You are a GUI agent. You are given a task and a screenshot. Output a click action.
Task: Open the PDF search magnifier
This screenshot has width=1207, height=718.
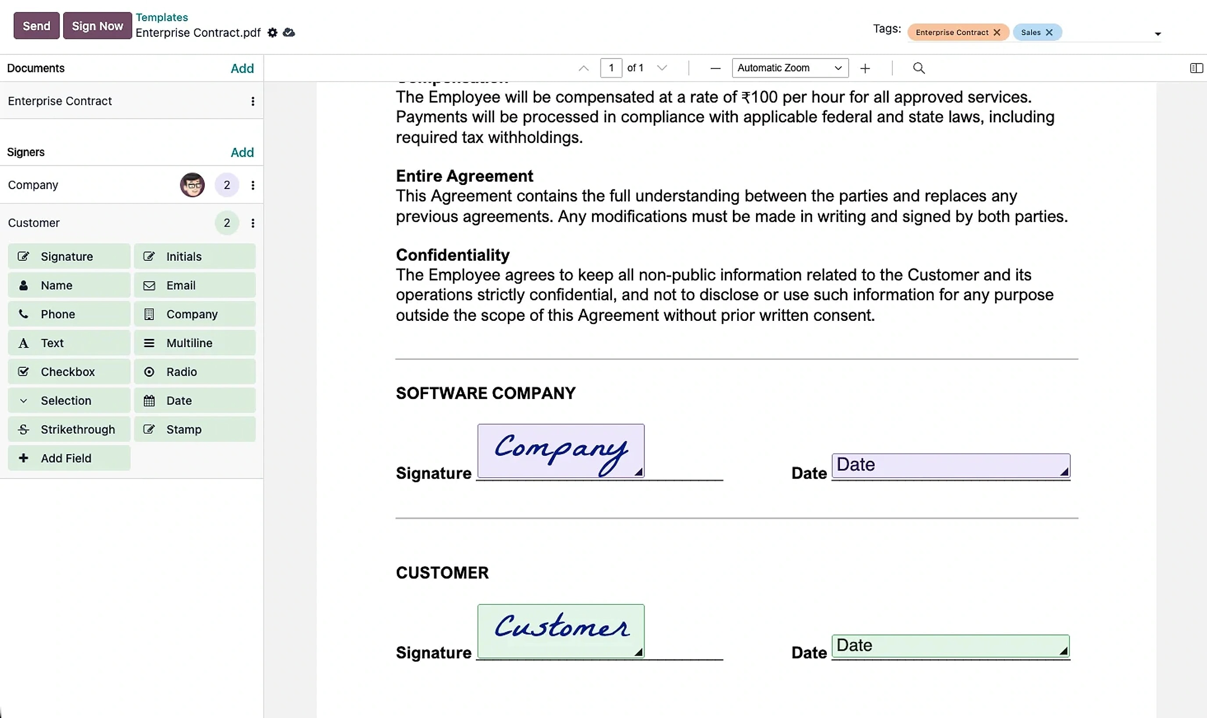coord(918,68)
